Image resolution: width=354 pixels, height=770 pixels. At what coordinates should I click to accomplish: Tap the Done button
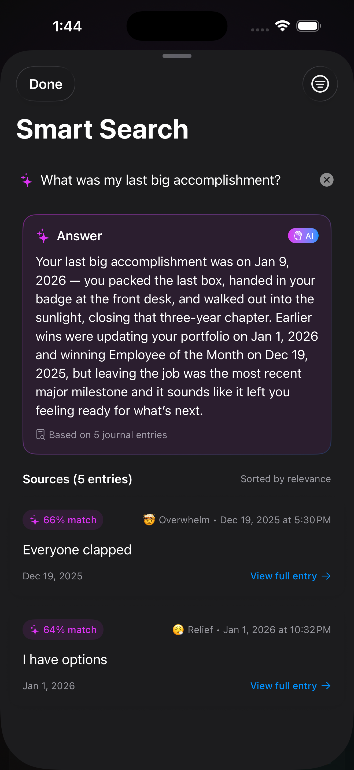pos(46,84)
